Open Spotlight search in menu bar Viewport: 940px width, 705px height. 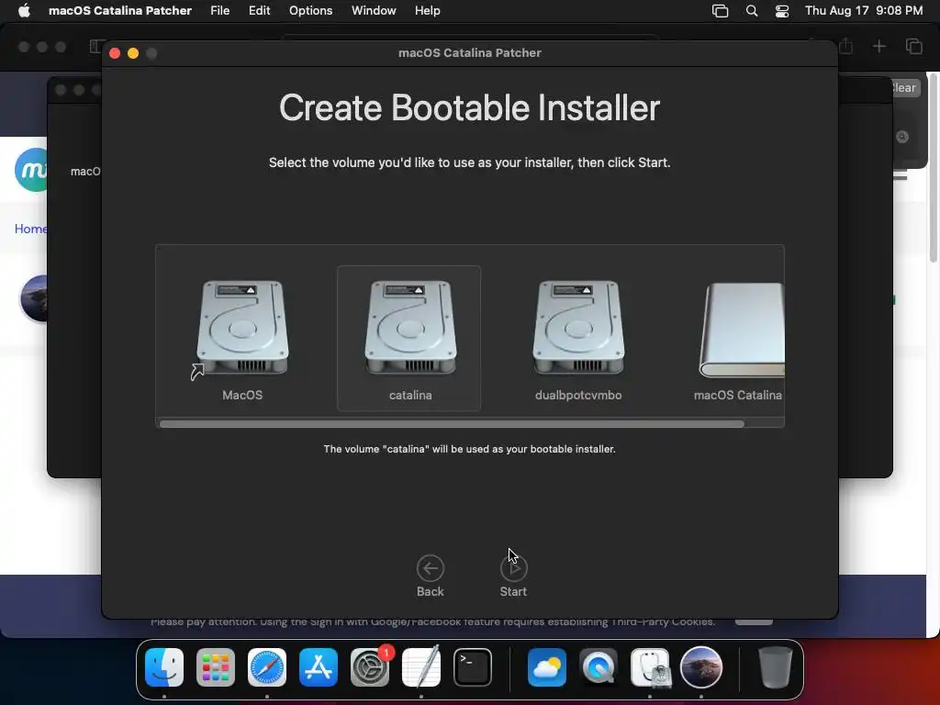751,11
